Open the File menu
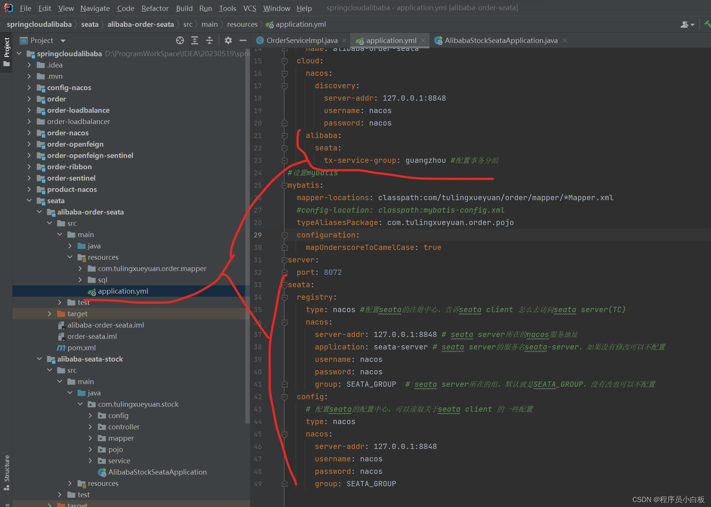711x507 pixels. [25, 8]
